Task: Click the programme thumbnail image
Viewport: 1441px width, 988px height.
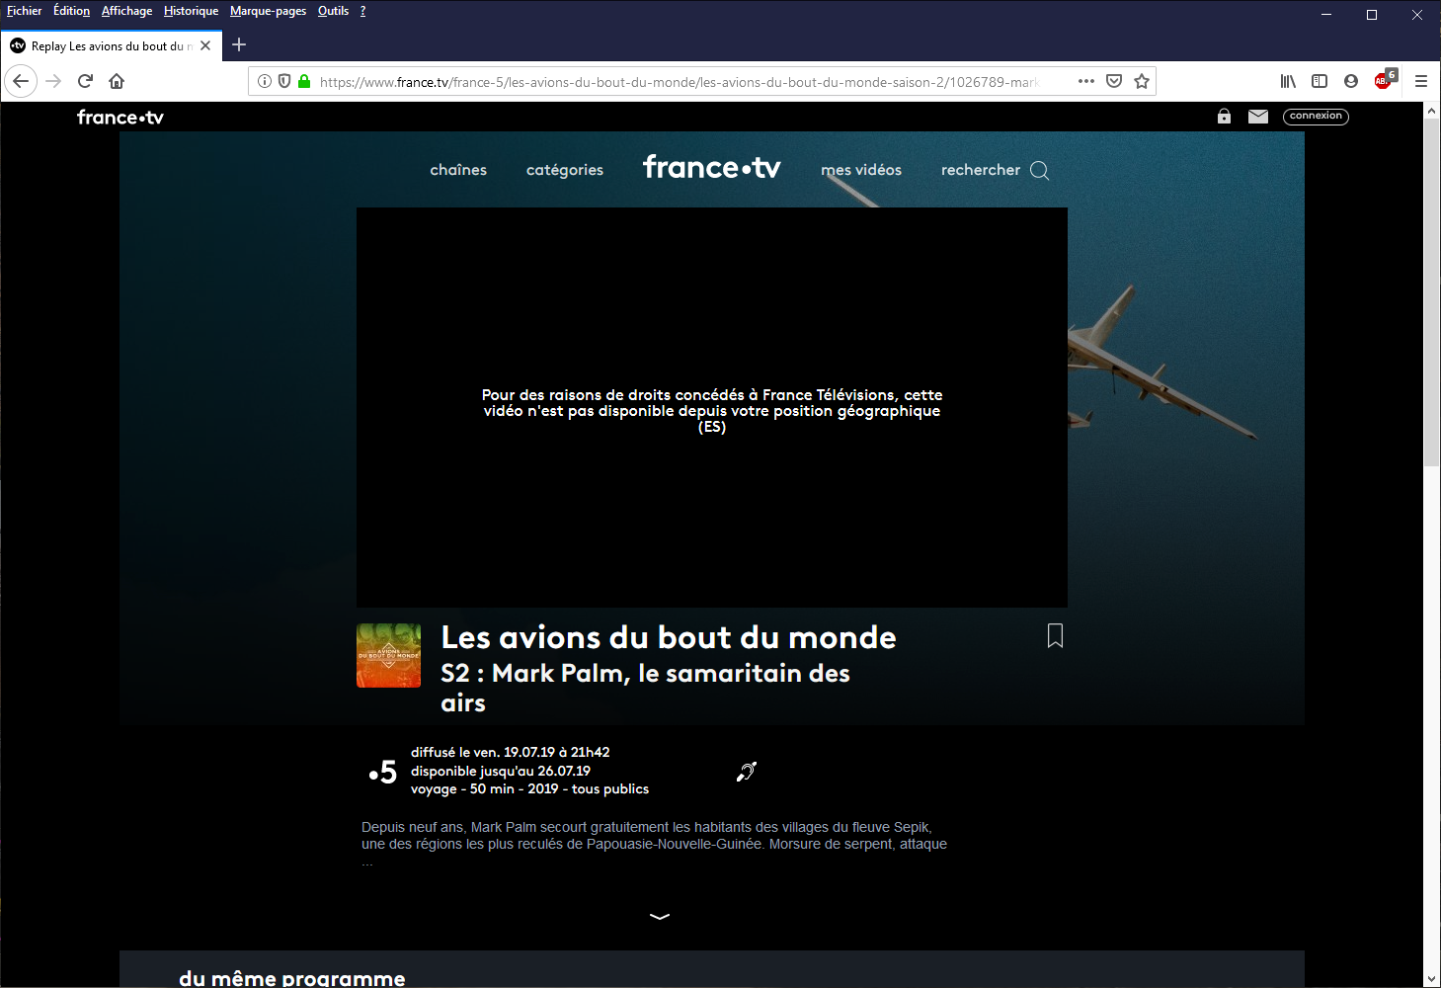Action: pyautogui.click(x=388, y=655)
